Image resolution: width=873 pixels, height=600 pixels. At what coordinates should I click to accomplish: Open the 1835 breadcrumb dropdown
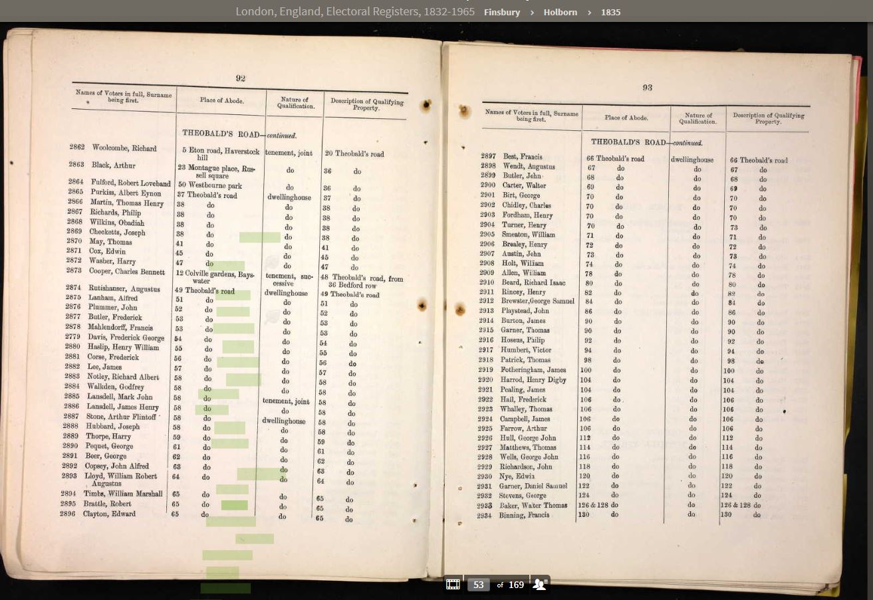tap(610, 12)
